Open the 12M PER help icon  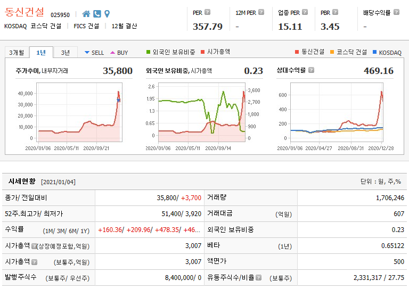tap(261, 12)
